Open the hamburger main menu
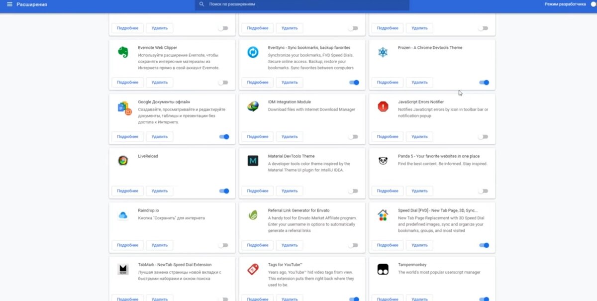This screenshot has width=597, height=301. tap(9, 4)
